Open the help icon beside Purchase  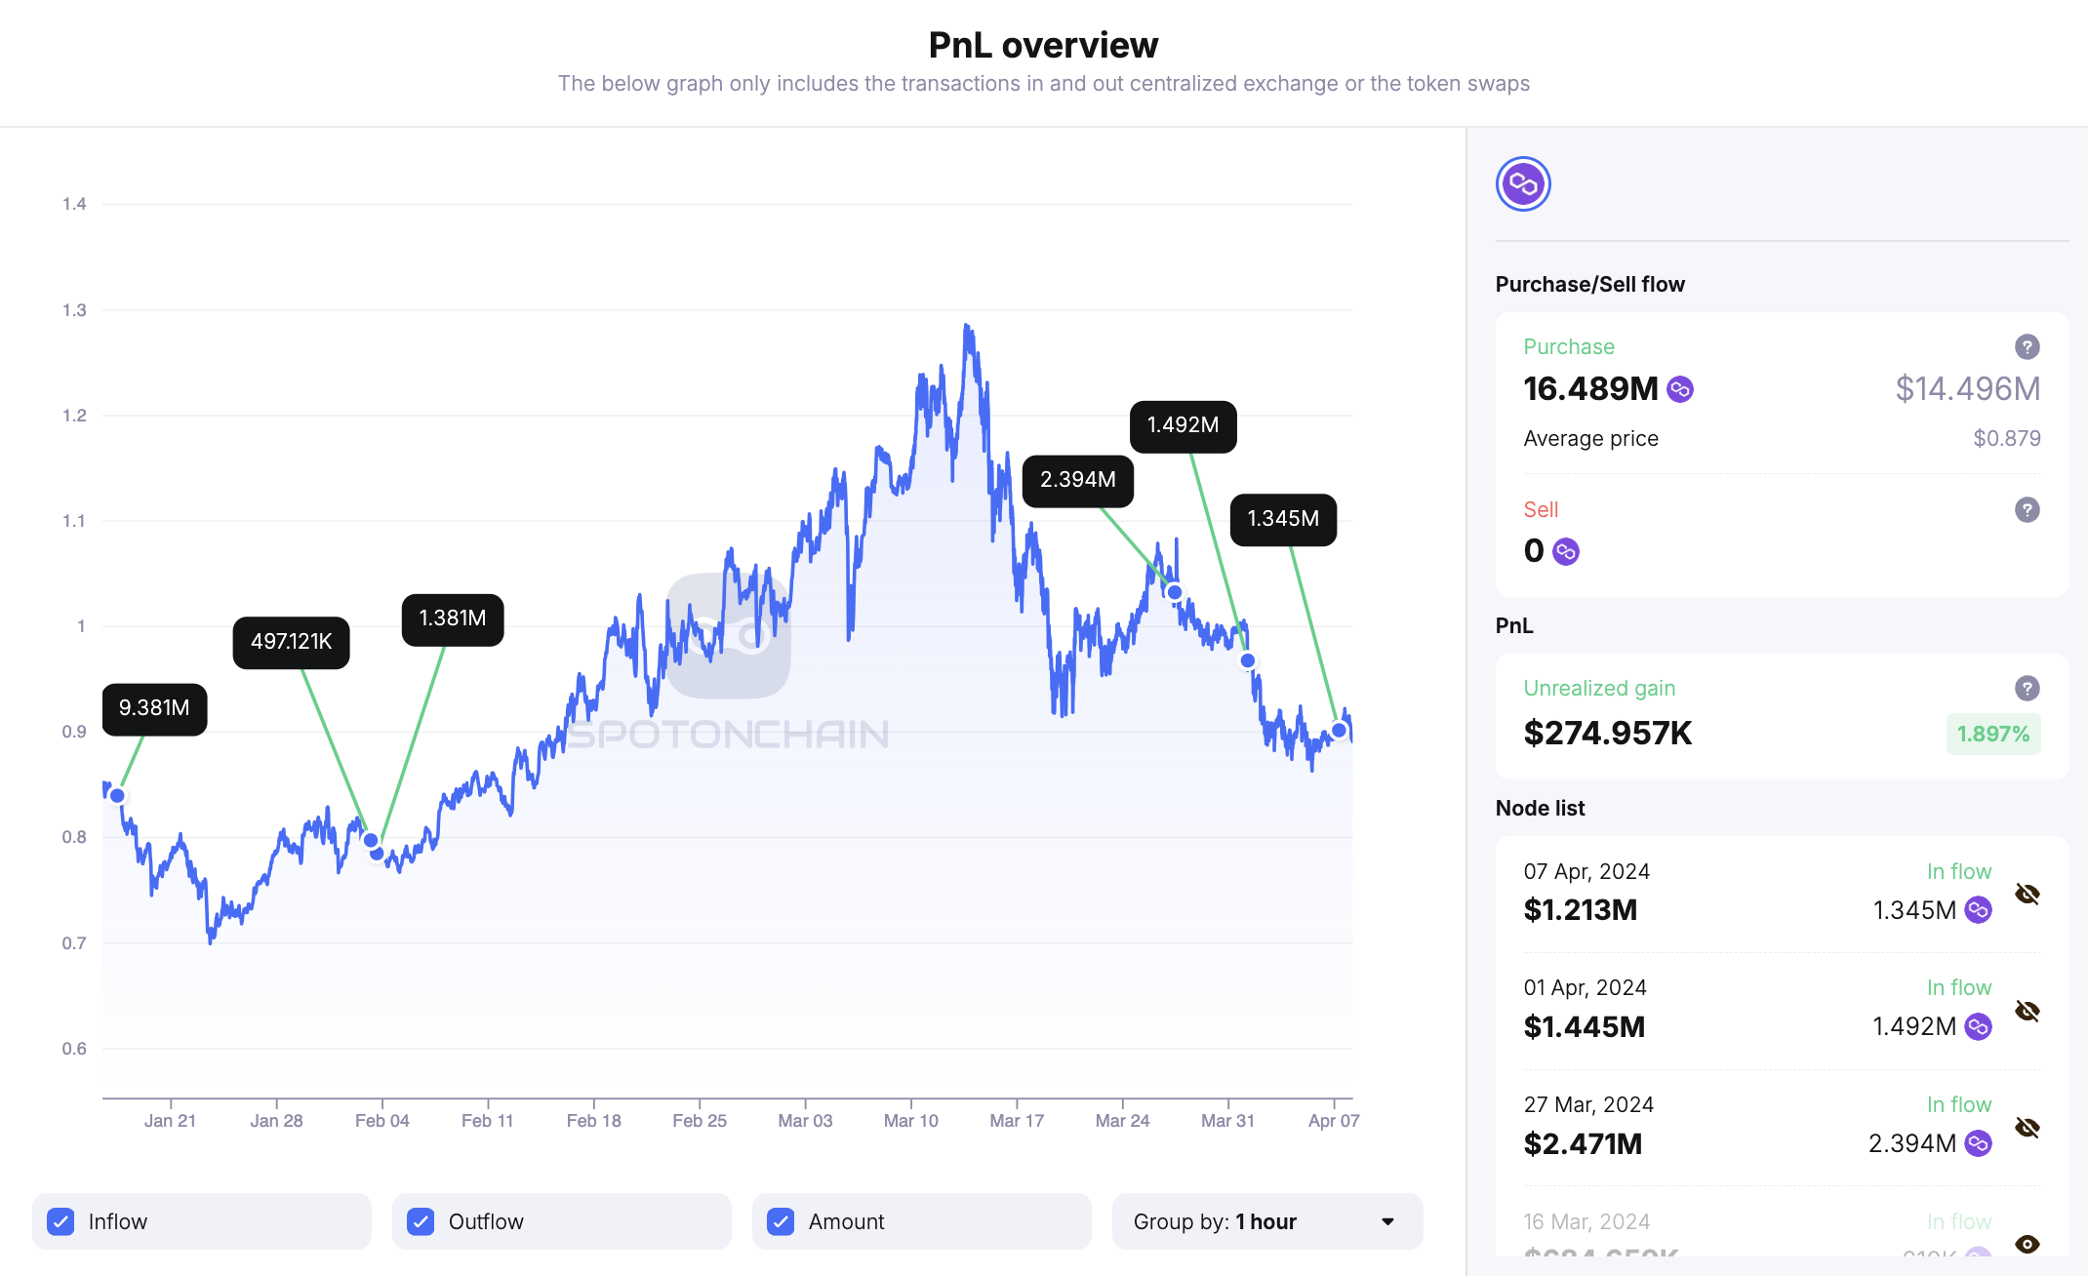pyautogui.click(x=2026, y=347)
